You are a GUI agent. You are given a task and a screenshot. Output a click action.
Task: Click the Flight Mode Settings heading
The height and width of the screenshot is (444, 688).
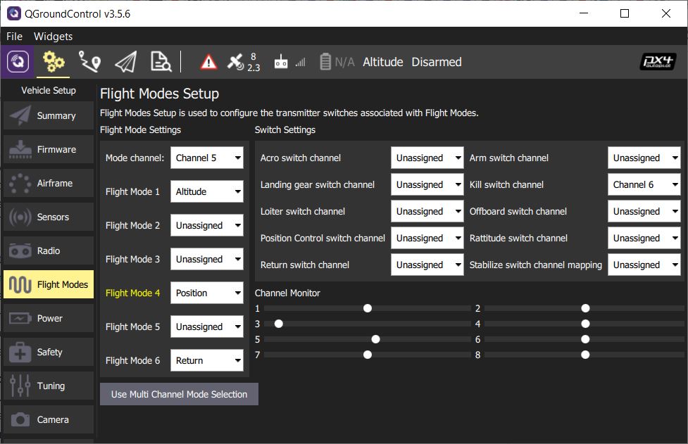140,129
